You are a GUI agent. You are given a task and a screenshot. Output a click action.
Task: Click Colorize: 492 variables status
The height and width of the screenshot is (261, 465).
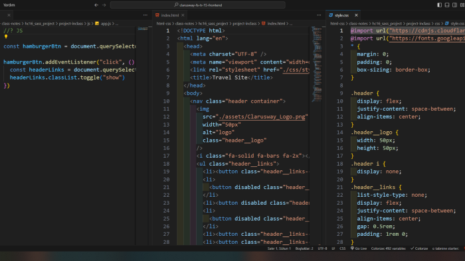pyautogui.click(x=388, y=248)
